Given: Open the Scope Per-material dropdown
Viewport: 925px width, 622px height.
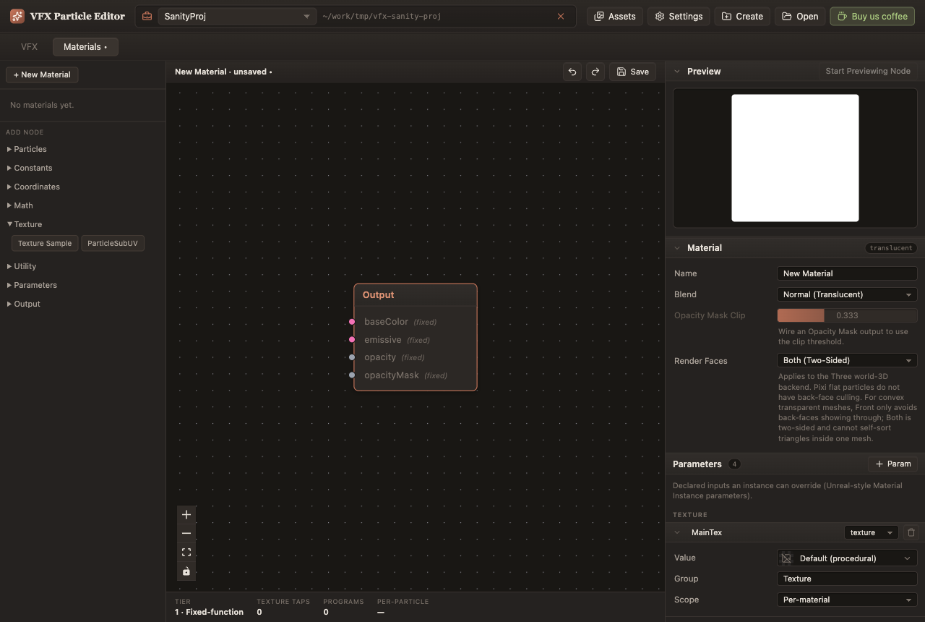Looking at the screenshot, I should pos(847,600).
